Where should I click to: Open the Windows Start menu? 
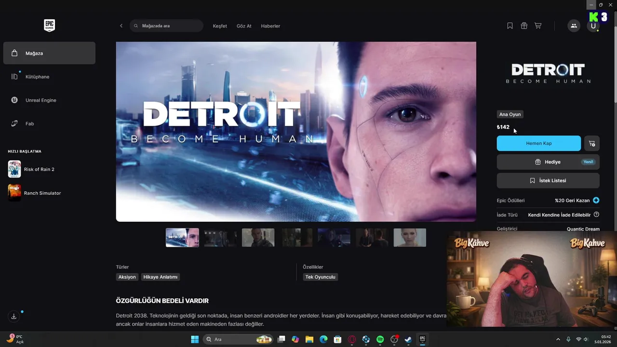195,339
